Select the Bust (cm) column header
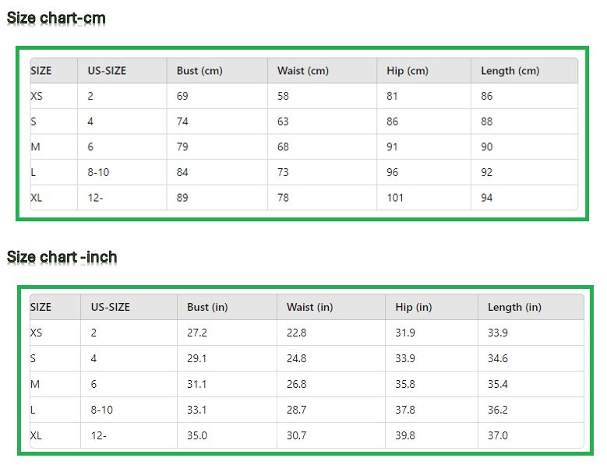Screen dimensions: 607x472 click(x=199, y=71)
